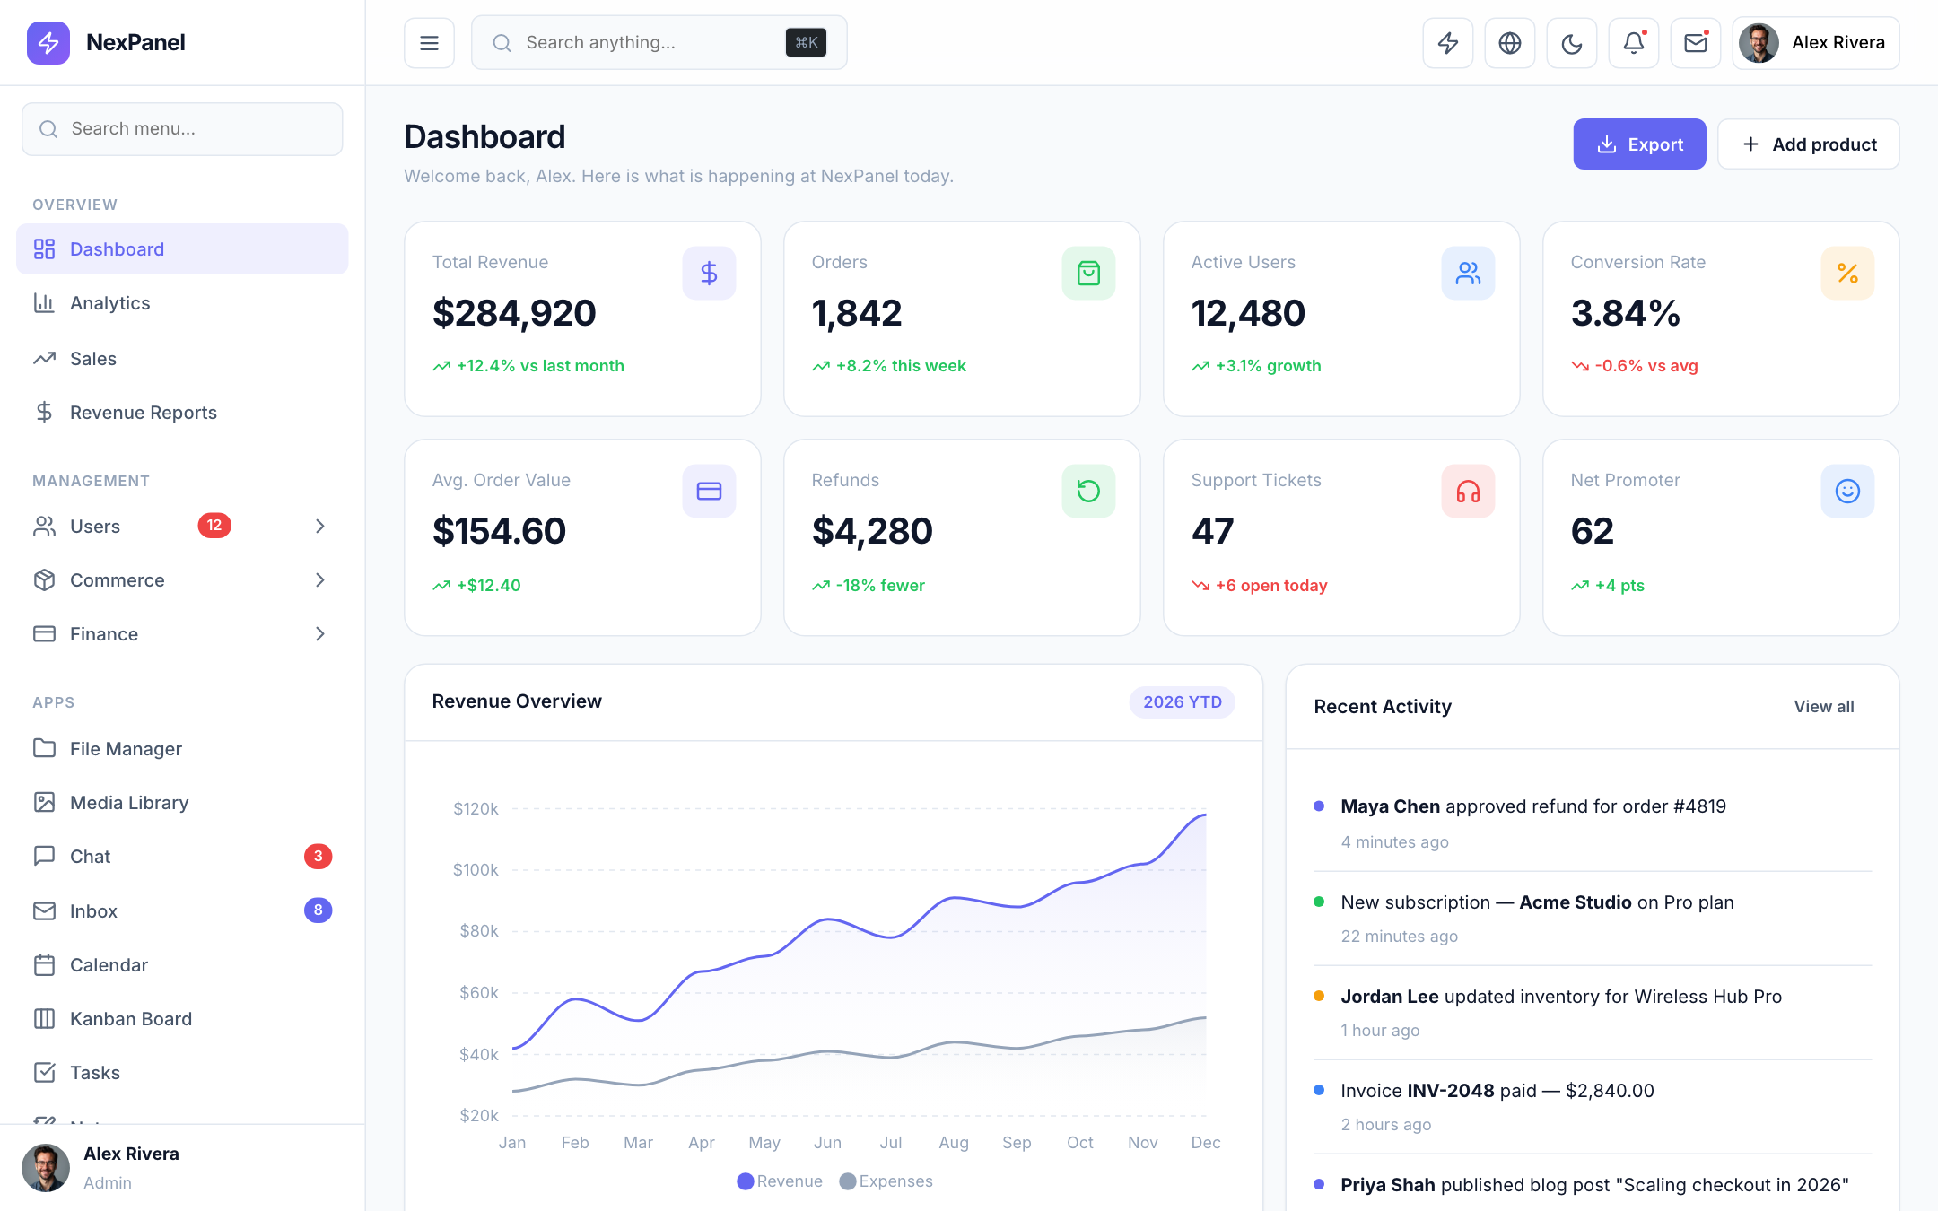1938x1211 pixels.
Task: Expand the Commerce submenu chevron
Action: [320, 579]
